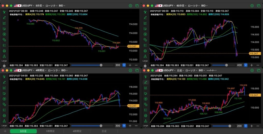Select the pencil drawing tool in 5分足 window
Screen dimensions: 263x134
pyautogui.click(x=4, y=17)
